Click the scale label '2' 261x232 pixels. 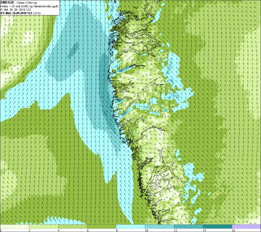click(x=30, y=230)
